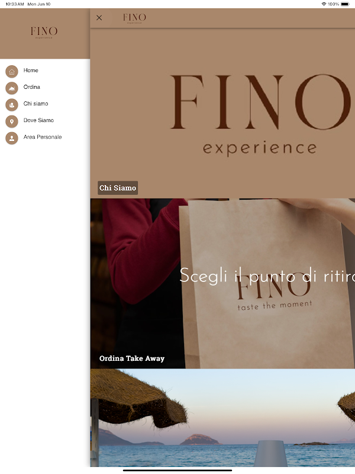Close the side menu with X icon
Viewport: 355px width, 474px height.
coord(99,18)
